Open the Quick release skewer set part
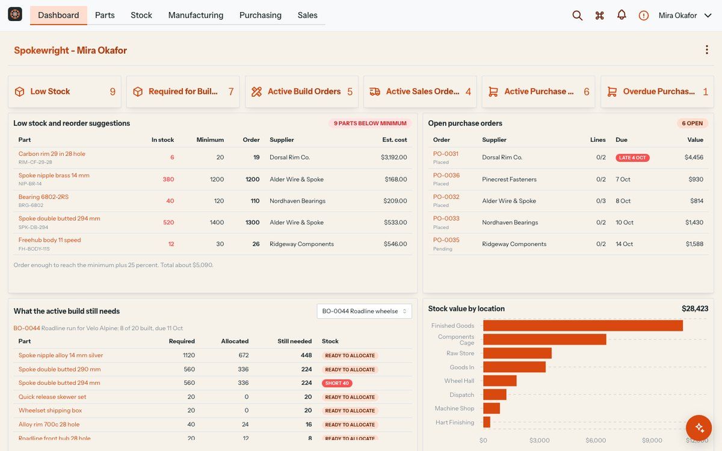The height and width of the screenshot is (451, 722). (52, 397)
